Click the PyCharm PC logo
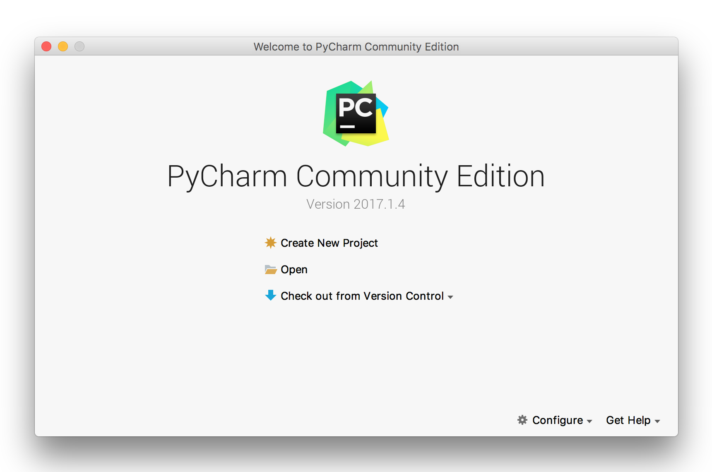The width and height of the screenshot is (712, 472). click(356, 113)
